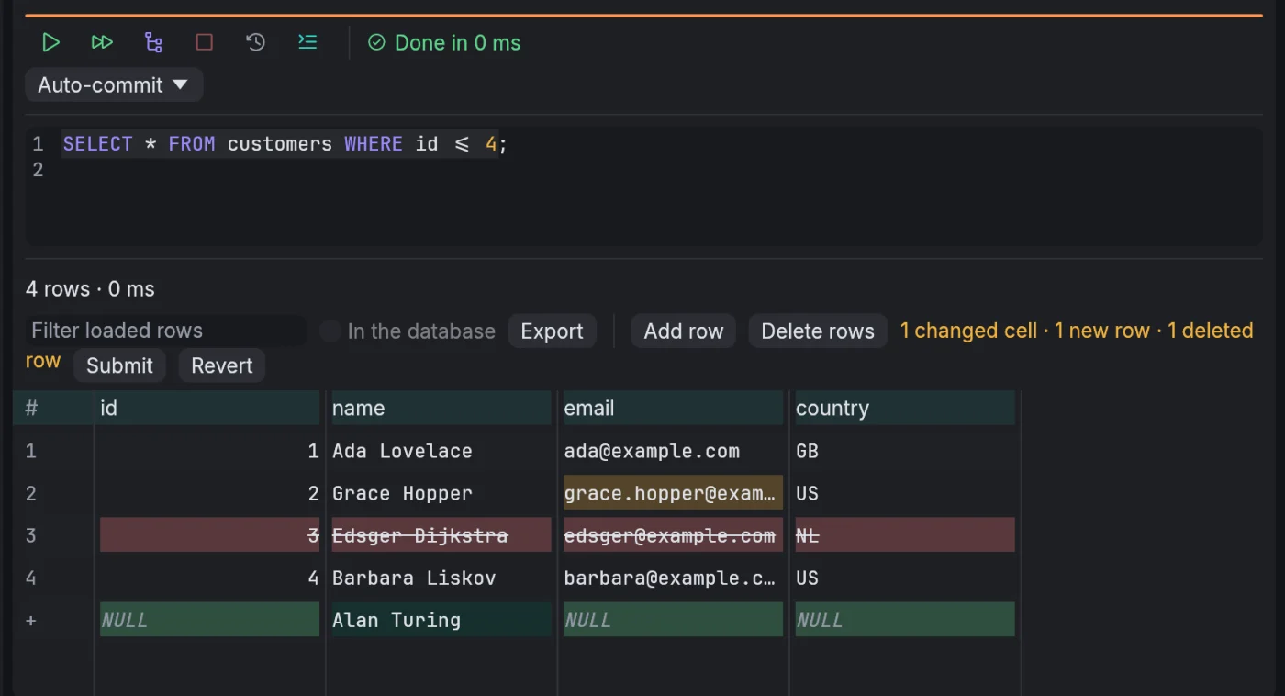Click the Delete rows button
The image size is (1285, 696).
[818, 331]
